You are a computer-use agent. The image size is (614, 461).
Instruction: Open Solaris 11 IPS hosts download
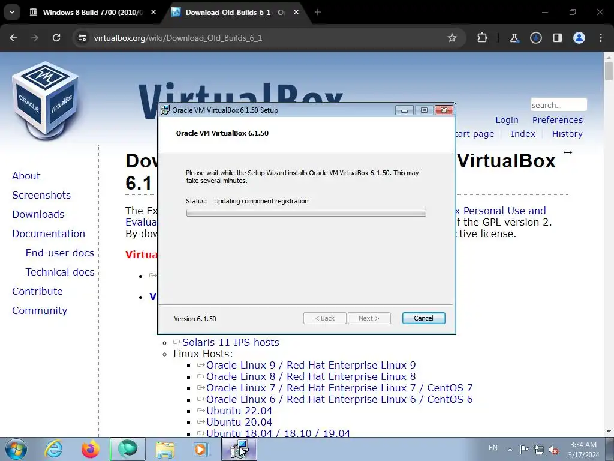pyautogui.click(x=231, y=342)
